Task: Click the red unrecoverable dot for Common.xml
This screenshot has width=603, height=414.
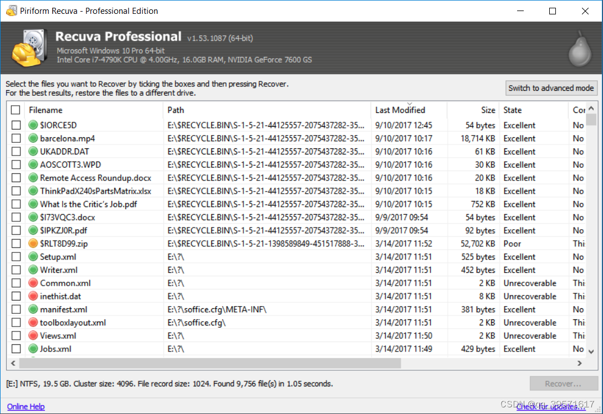Action: coord(33,283)
